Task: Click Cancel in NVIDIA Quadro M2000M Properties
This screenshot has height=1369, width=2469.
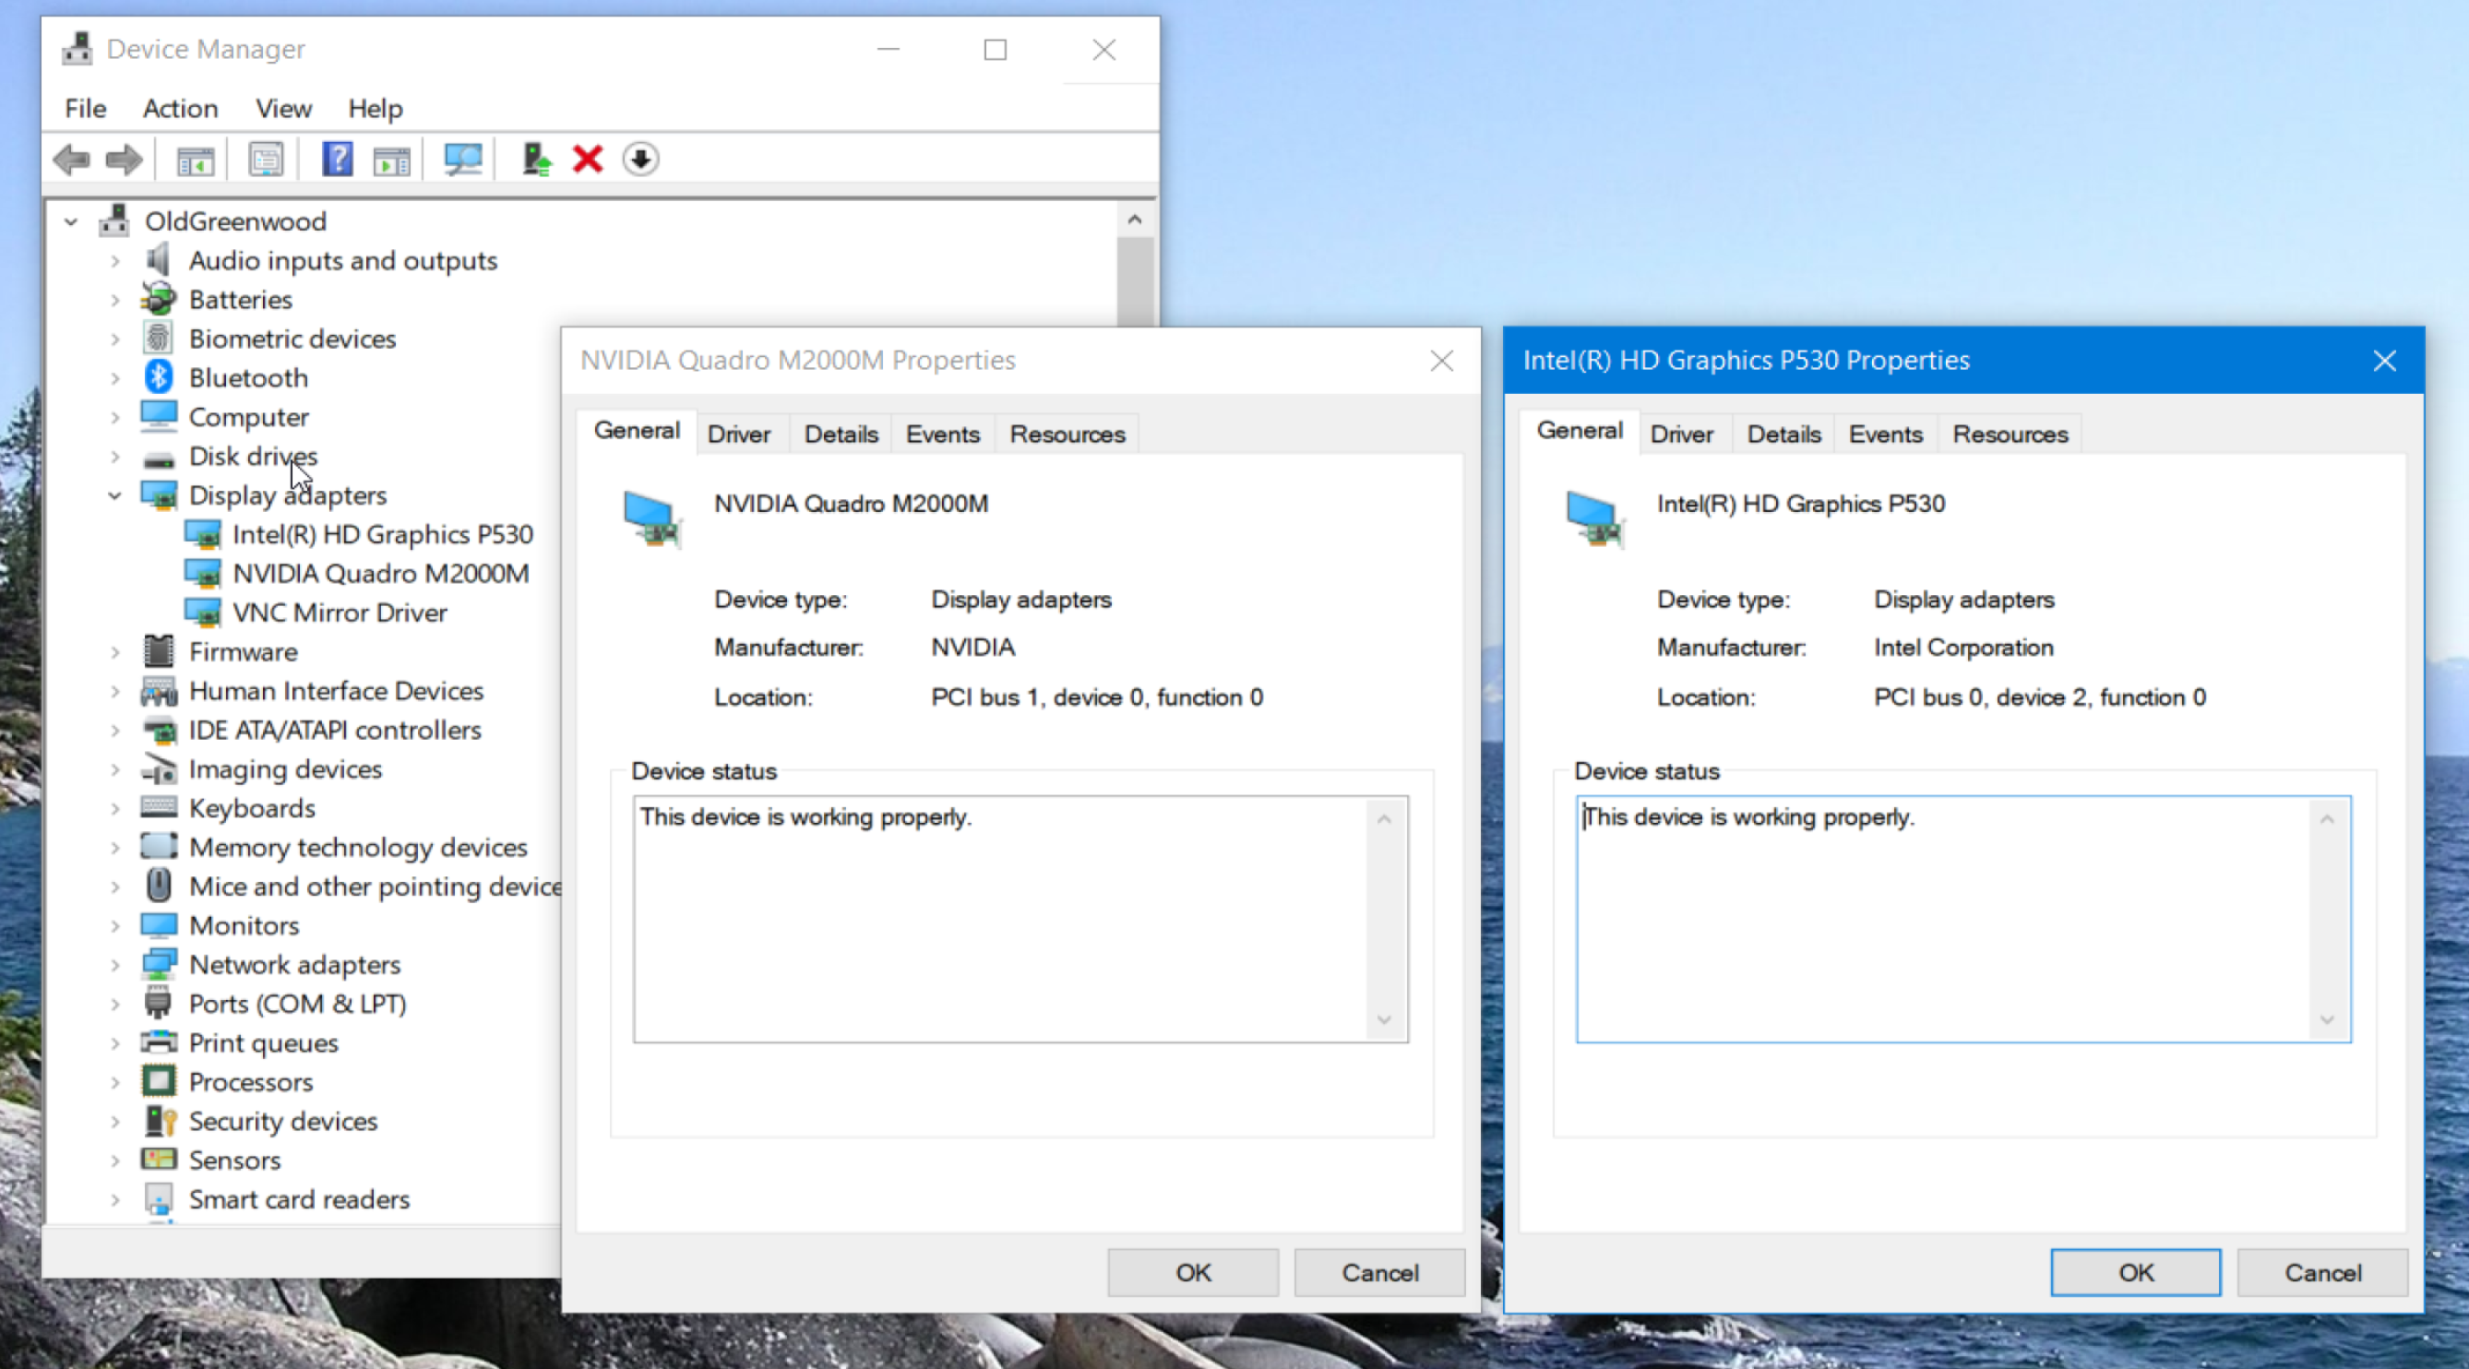Action: pos(1379,1272)
